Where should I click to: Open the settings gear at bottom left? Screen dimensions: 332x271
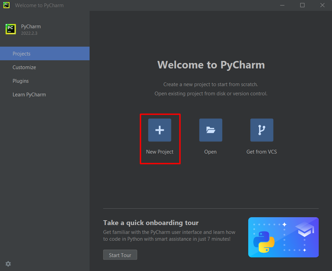tap(8, 264)
